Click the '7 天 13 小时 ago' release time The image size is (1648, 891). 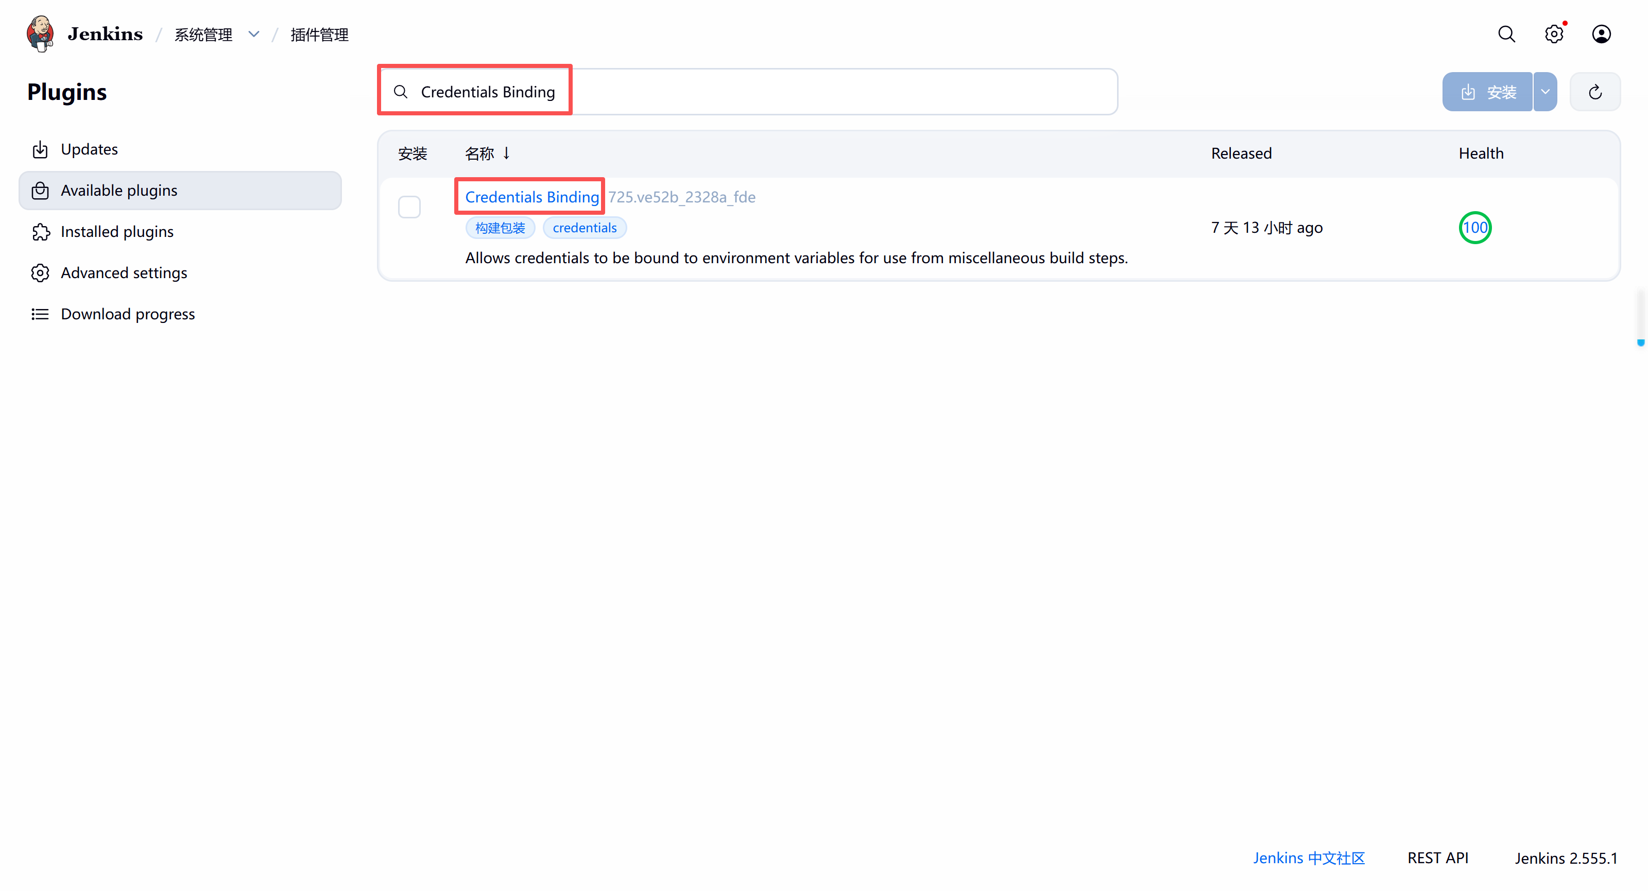click(x=1267, y=228)
